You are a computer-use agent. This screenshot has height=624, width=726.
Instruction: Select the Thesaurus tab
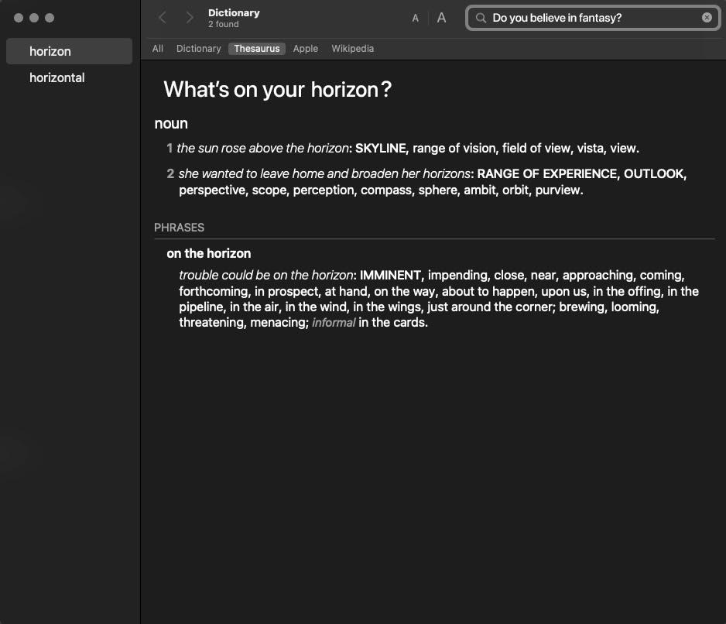pos(257,49)
